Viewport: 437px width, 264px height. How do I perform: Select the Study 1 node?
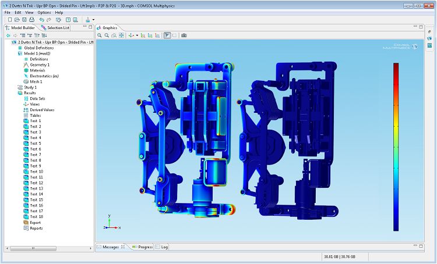click(x=27, y=87)
